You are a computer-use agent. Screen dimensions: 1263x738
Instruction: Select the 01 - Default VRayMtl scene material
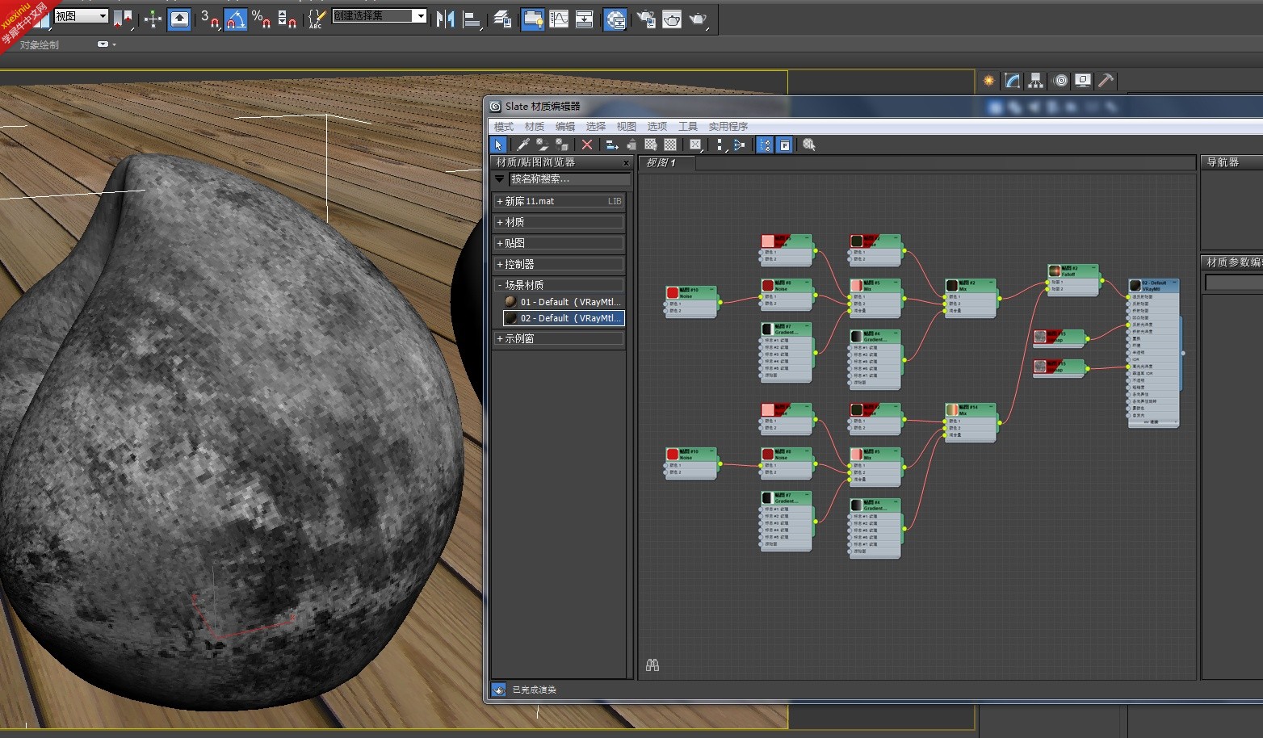click(564, 302)
